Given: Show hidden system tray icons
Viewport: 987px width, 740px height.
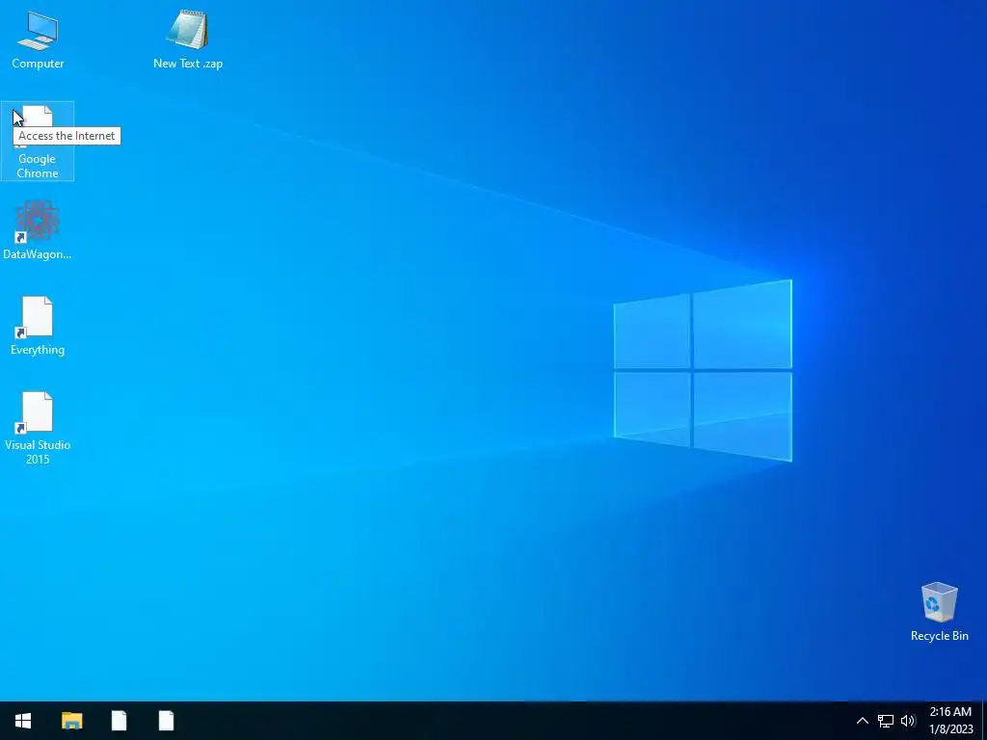Looking at the screenshot, I should coord(863,721).
